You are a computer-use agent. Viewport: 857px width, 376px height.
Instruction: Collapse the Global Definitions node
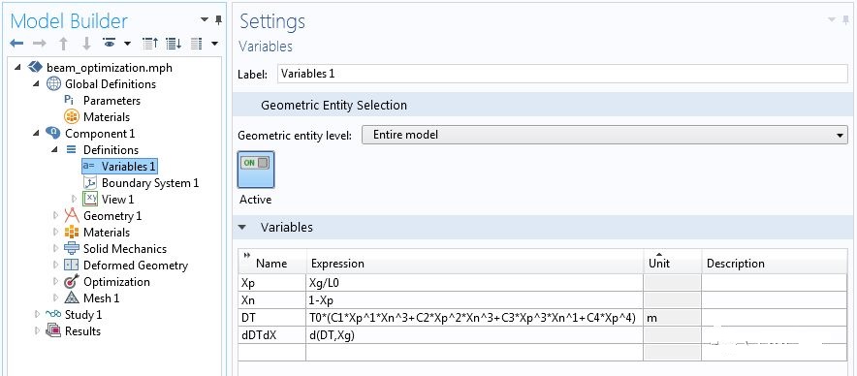click(x=36, y=83)
